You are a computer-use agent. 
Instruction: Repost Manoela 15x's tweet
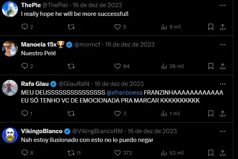pos(71,66)
